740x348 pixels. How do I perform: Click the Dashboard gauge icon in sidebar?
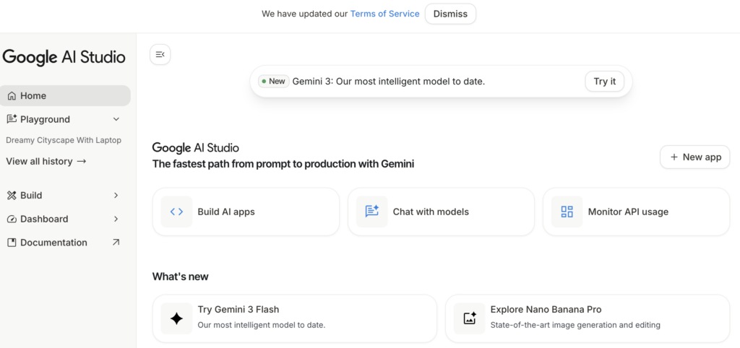point(12,219)
